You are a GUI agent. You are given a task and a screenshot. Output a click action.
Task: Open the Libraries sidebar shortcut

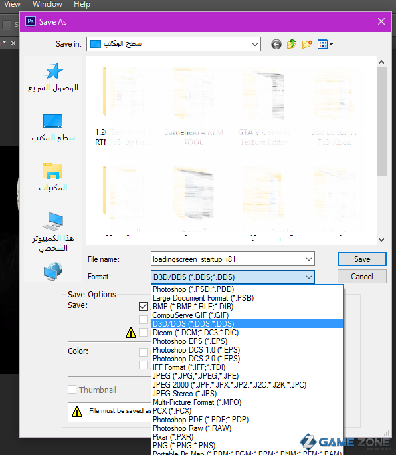click(x=53, y=177)
